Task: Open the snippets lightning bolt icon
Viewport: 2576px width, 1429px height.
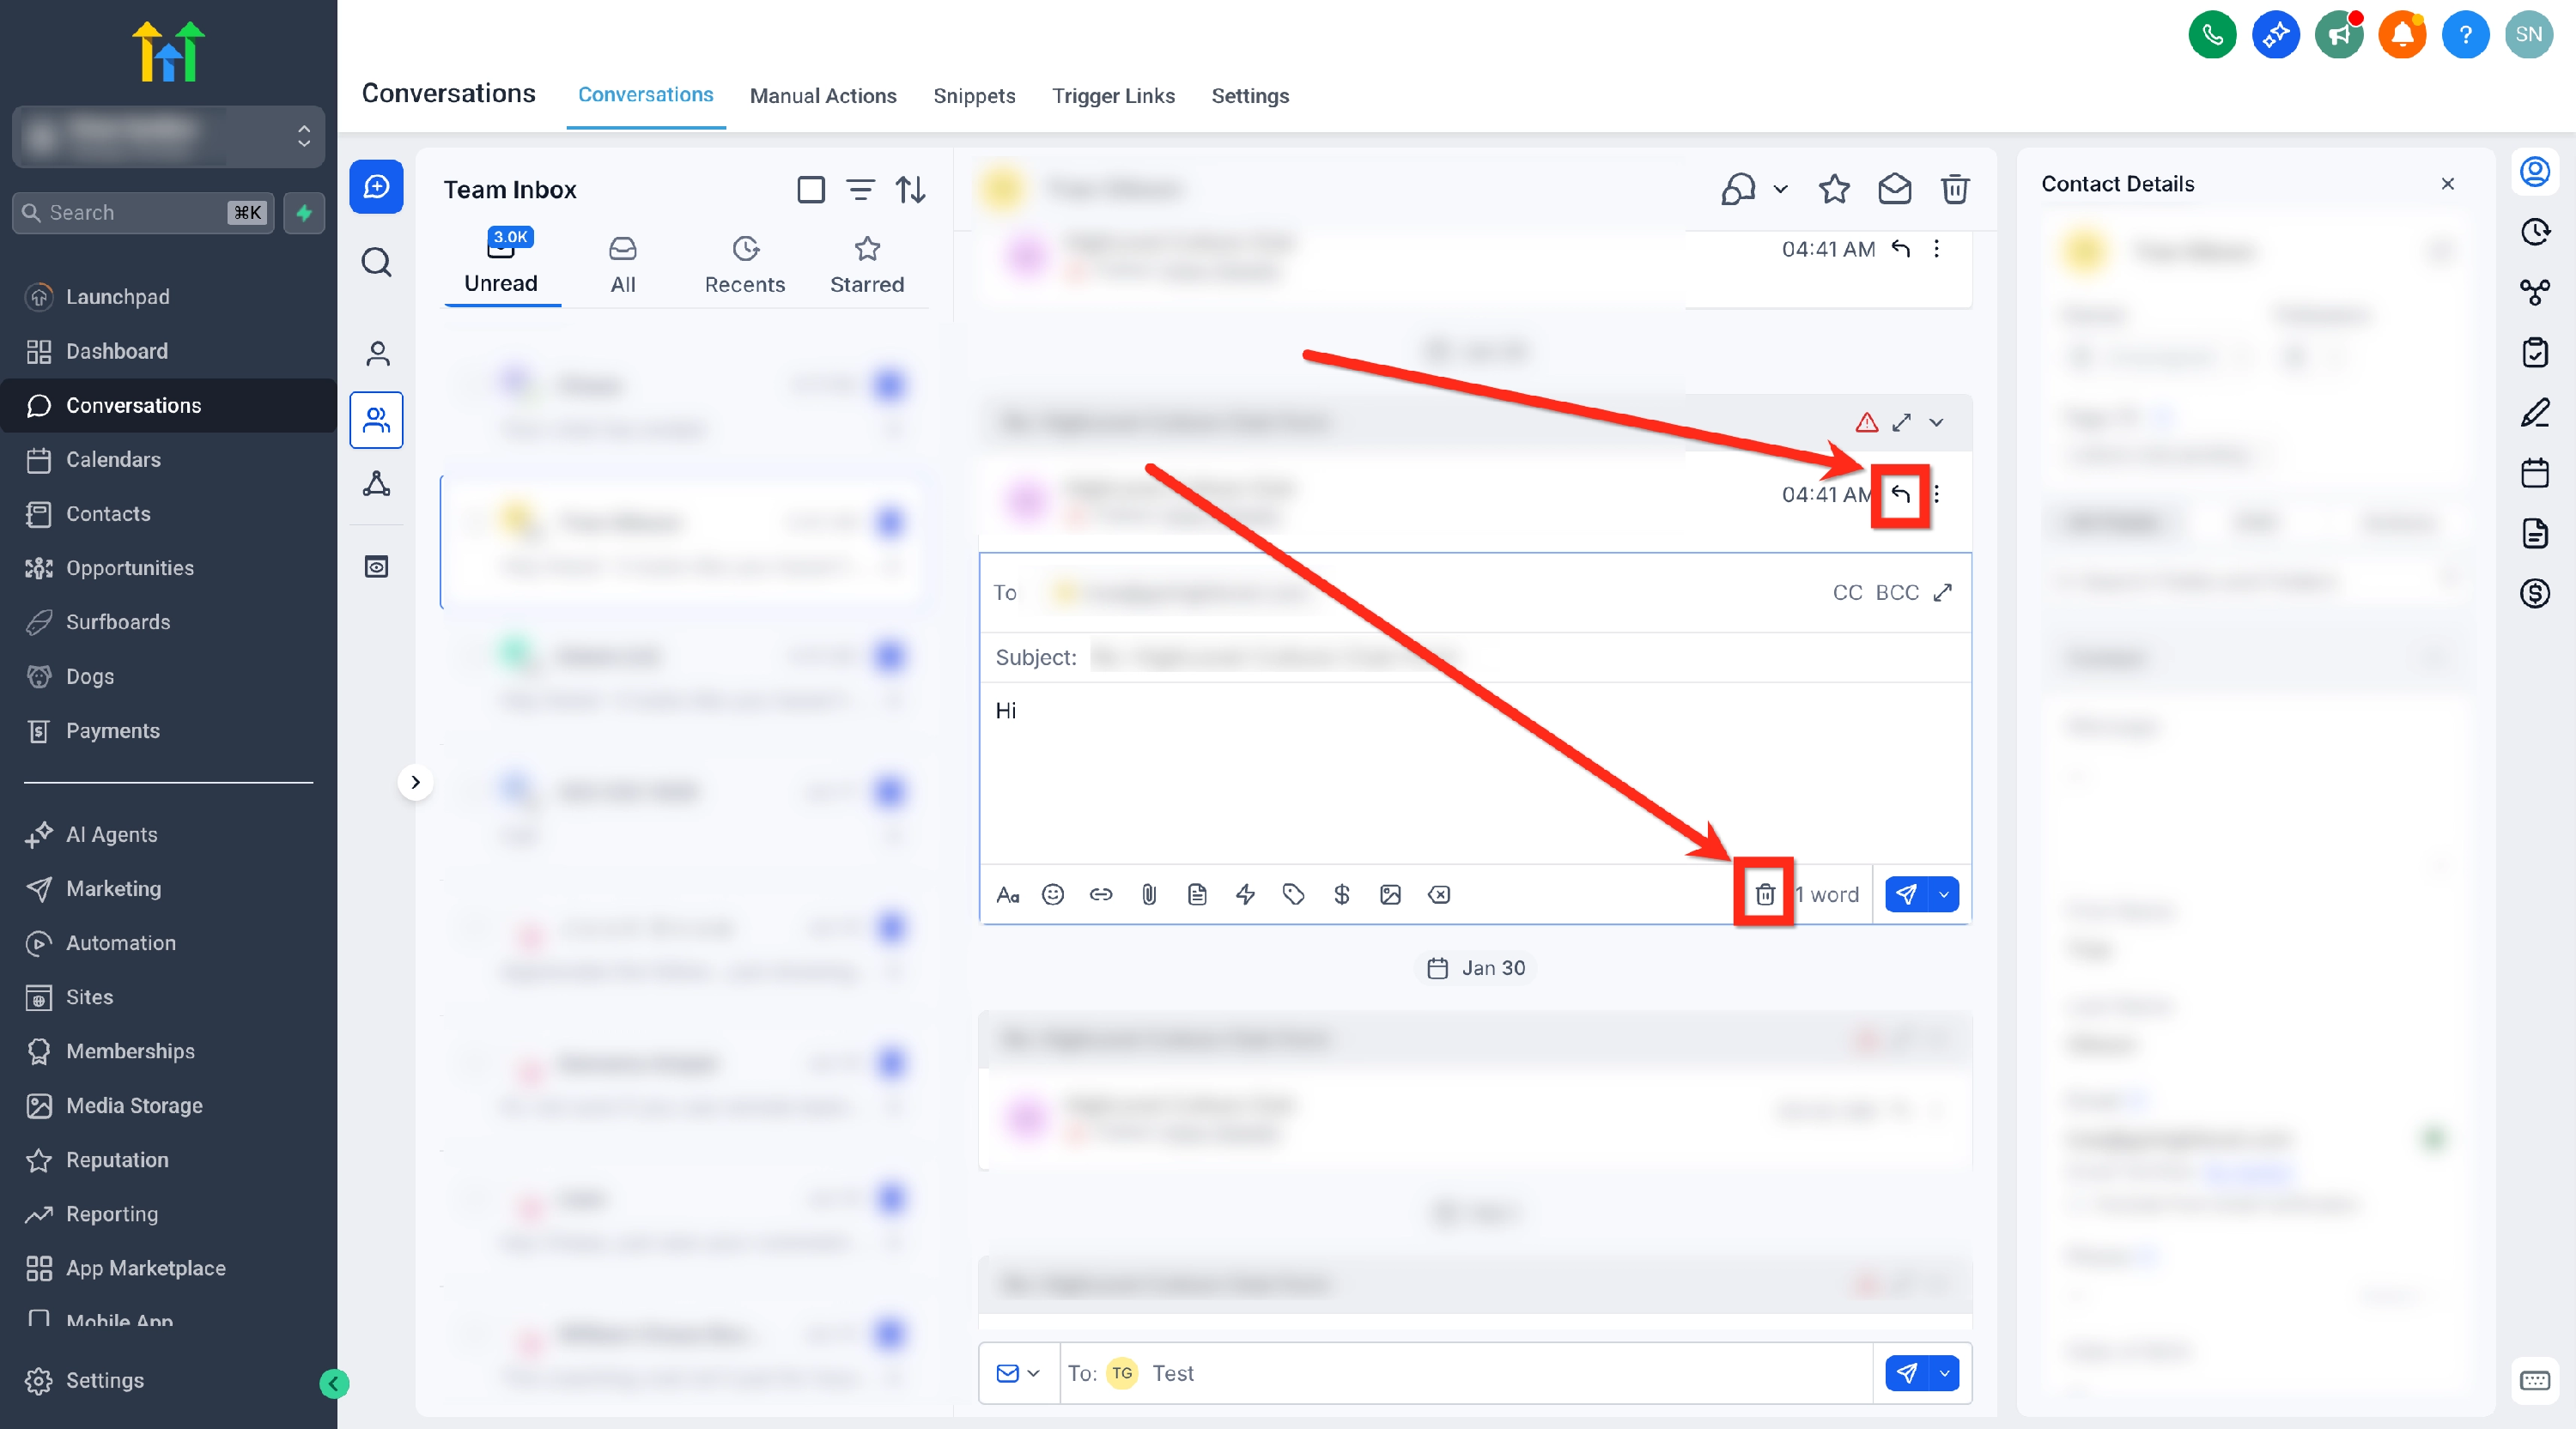Action: coord(1245,894)
